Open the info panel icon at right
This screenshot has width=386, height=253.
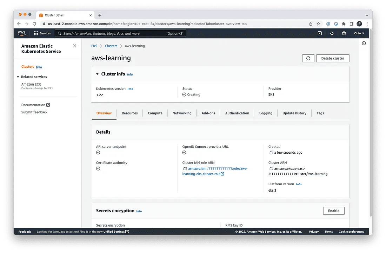point(364,43)
